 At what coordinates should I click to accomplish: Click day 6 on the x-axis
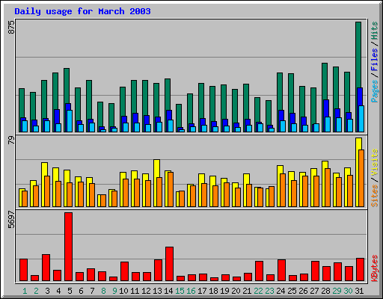81,291
